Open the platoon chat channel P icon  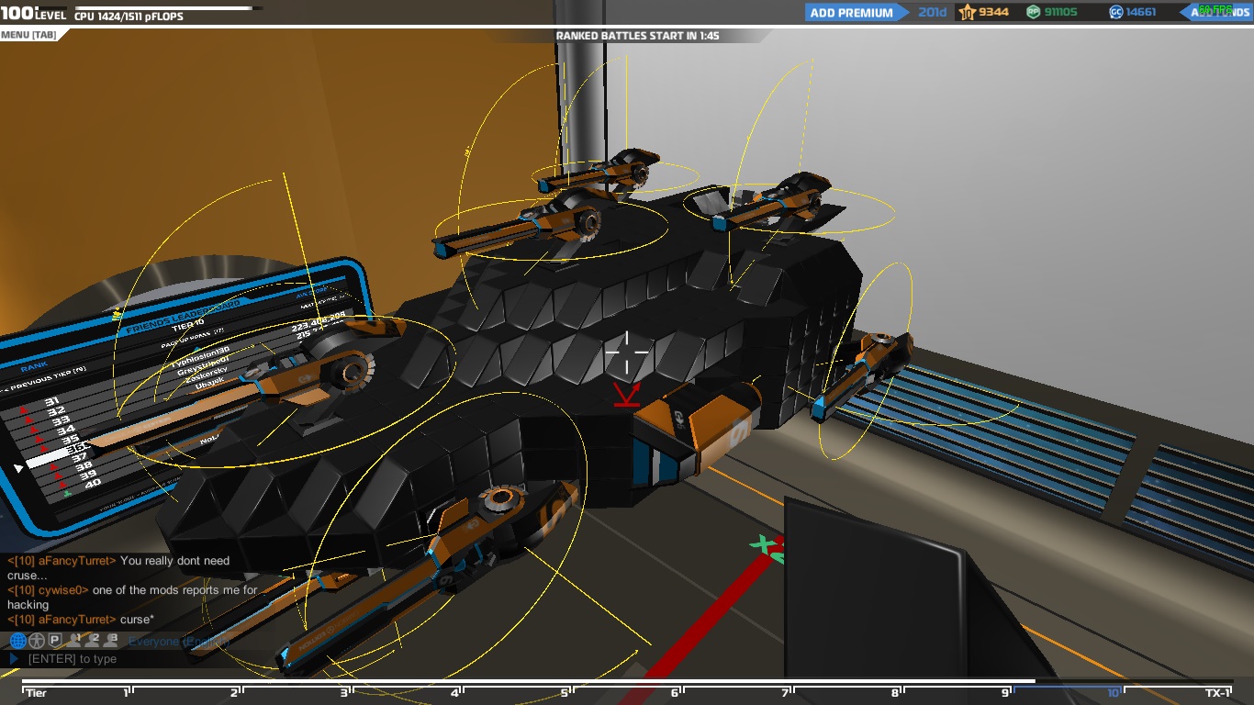point(55,641)
